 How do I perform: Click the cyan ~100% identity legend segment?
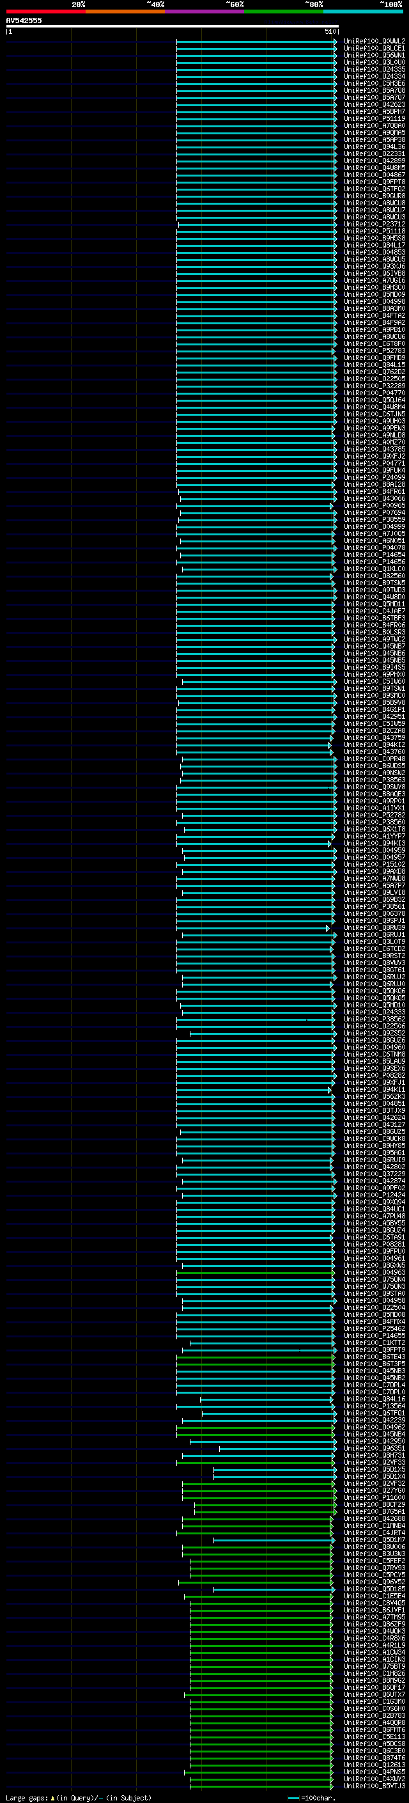tap(363, 12)
